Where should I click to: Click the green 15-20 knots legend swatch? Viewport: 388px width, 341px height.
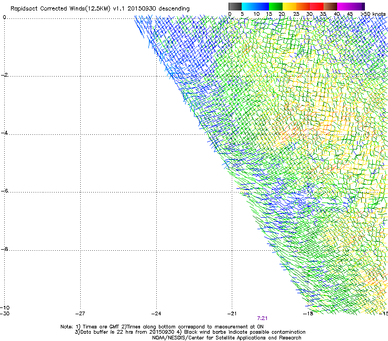276,6
